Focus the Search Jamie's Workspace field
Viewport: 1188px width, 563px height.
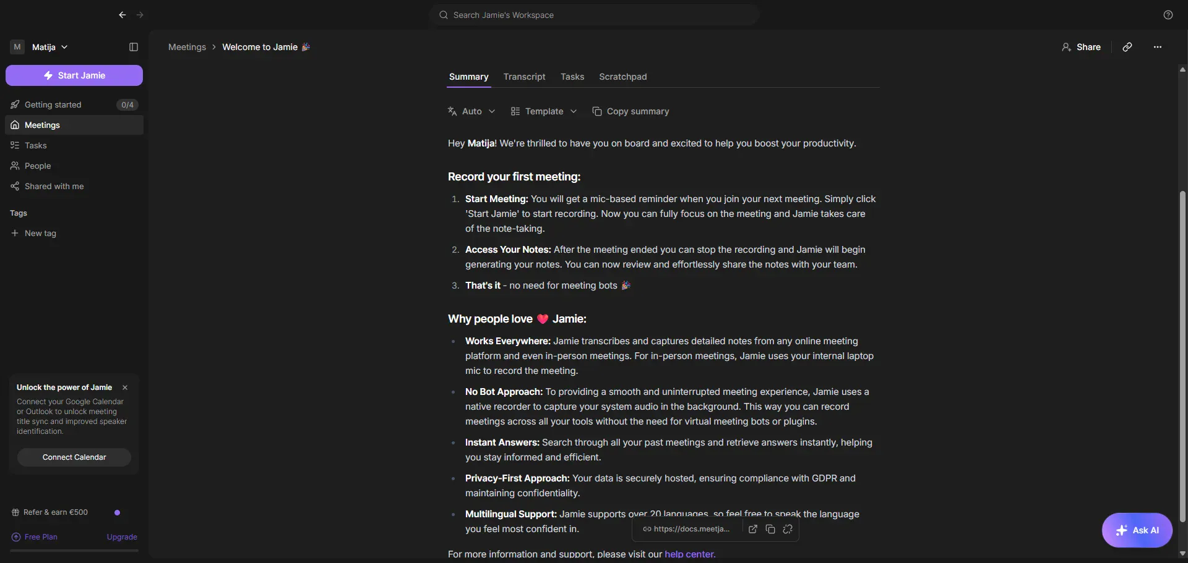pos(594,15)
